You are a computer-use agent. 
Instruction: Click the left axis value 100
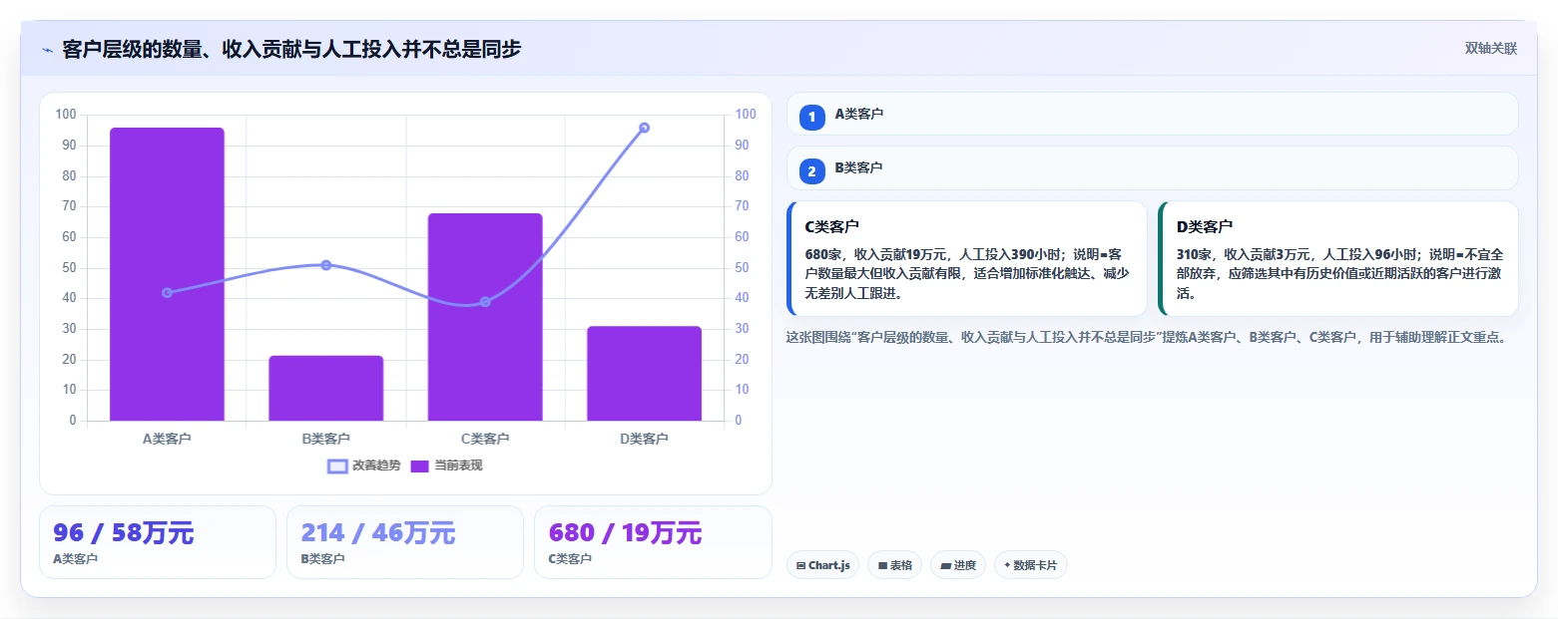66,115
